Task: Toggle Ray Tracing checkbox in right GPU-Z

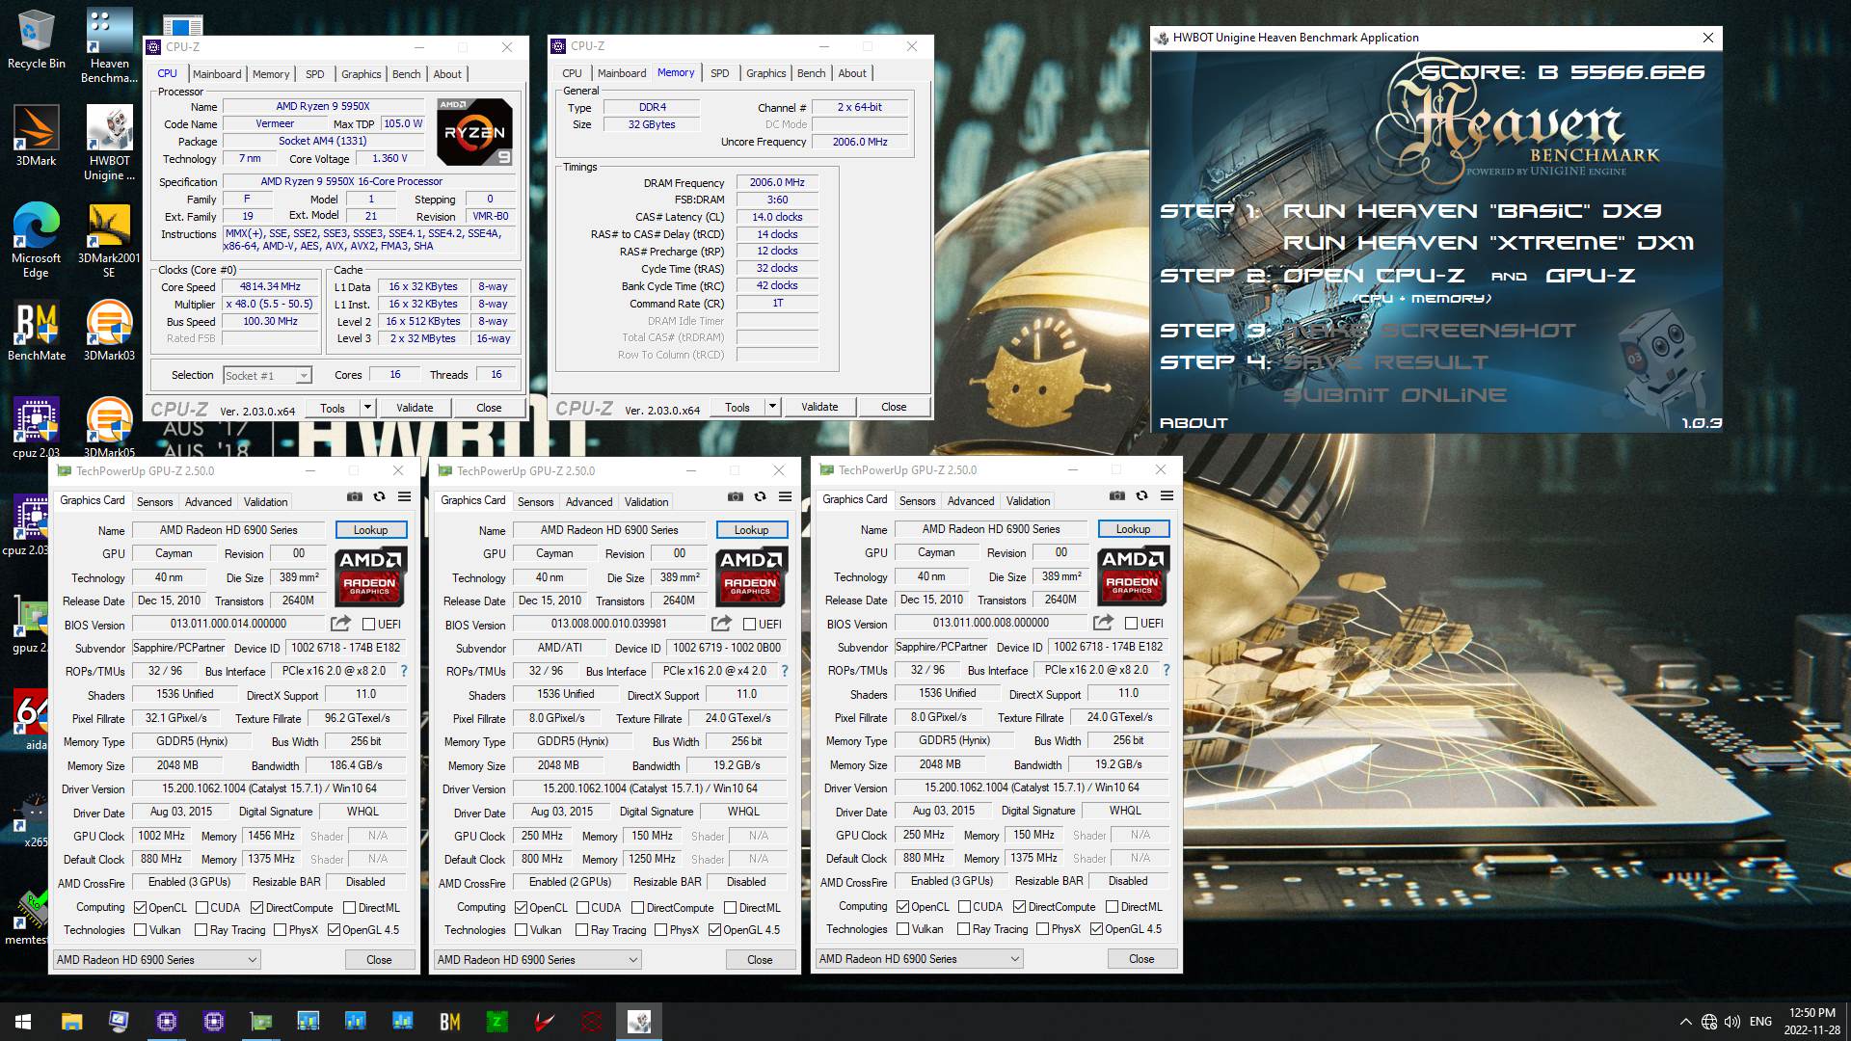Action: [x=964, y=929]
